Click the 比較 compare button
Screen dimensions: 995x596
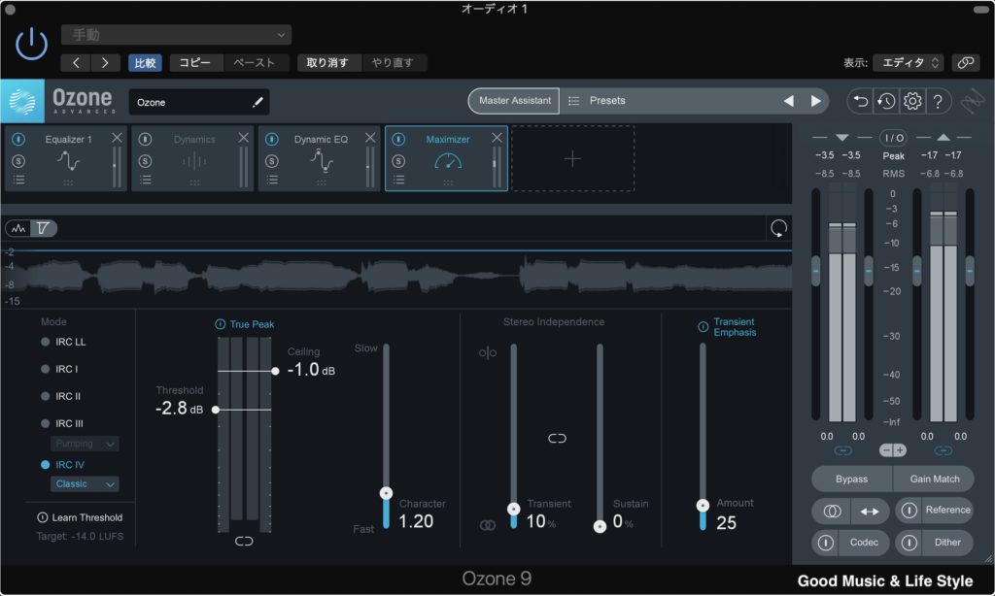tap(145, 63)
